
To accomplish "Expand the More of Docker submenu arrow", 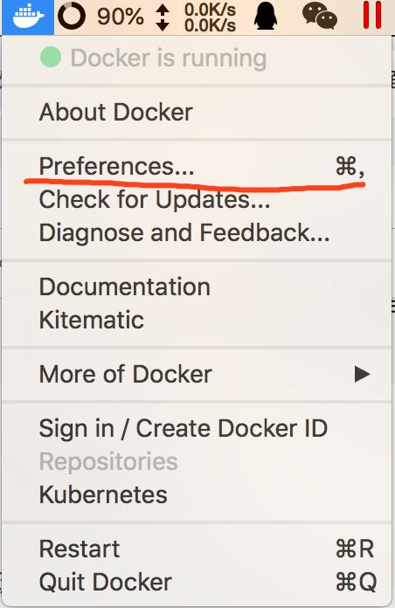I will tap(362, 374).
